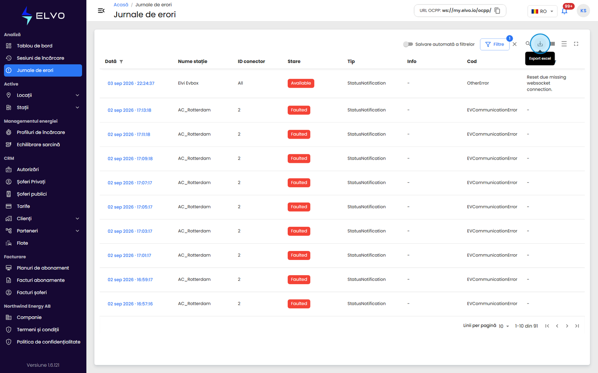Click the ELVO logo
Viewport: 598px width, 373px height.
[x=43, y=16]
